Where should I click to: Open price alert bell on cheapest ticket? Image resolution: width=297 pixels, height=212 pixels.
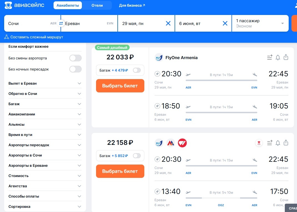click(x=278, y=57)
